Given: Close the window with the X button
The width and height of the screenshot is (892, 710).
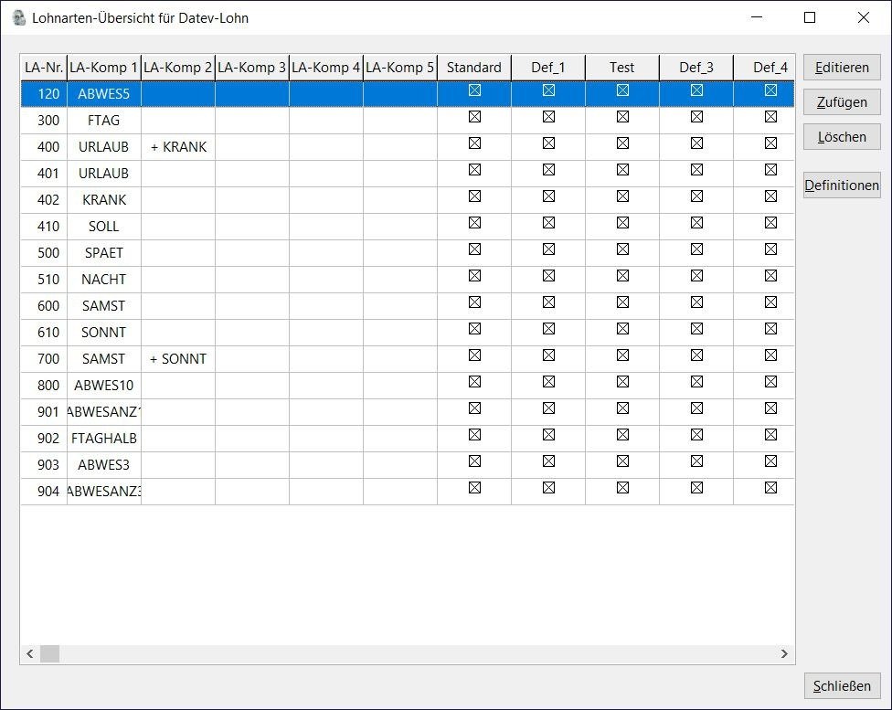Looking at the screenshot, I should pos(864,17).
